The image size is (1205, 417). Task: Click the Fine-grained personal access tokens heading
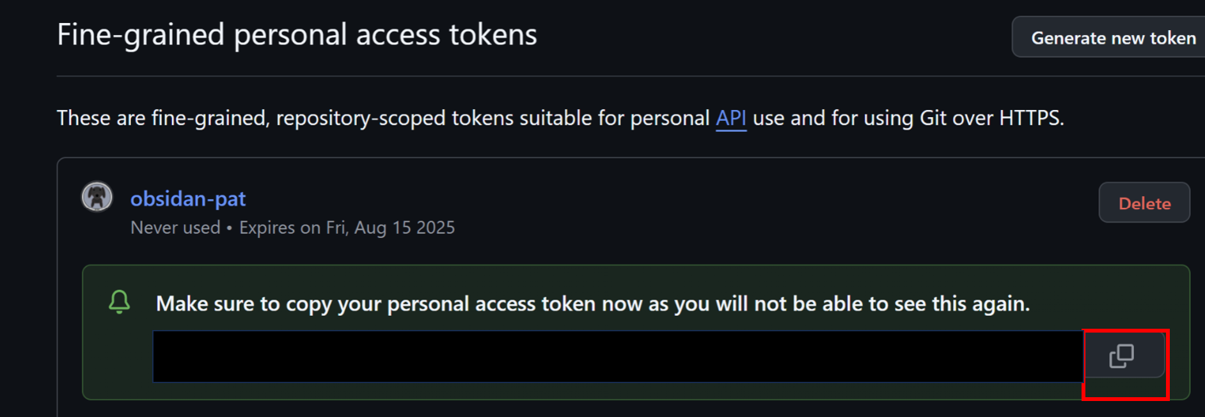297,35
